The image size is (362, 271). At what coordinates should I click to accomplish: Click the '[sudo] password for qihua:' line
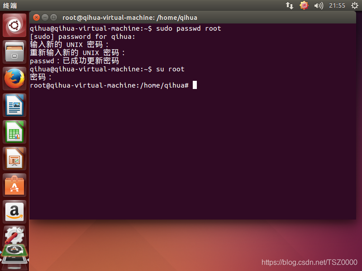[83, 37]
